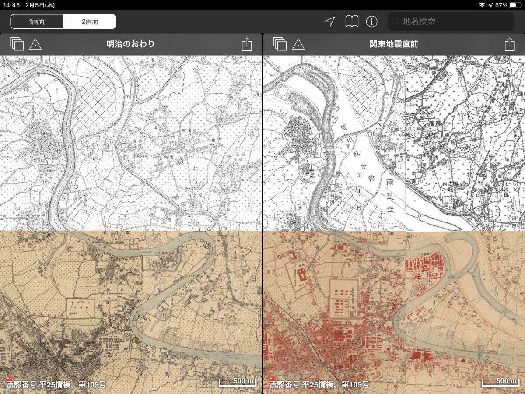Focus the 地名検索 search field
The height and width of the screenshot is (394, 525).
455,21
